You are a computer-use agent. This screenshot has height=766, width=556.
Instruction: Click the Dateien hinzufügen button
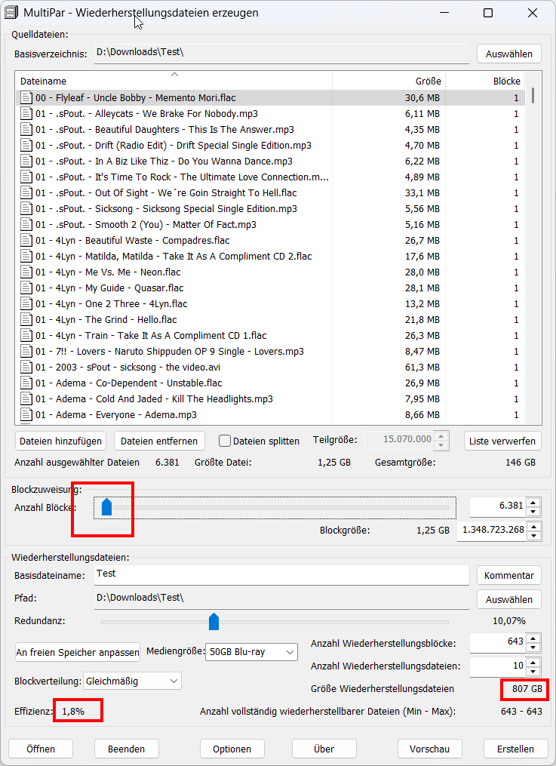[60, 441]
